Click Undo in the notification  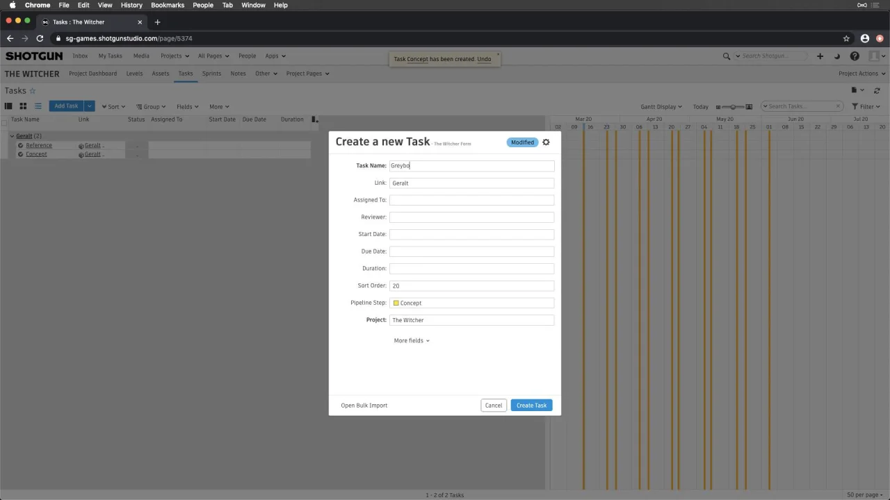pyautogui.click(x=484, y=59)
